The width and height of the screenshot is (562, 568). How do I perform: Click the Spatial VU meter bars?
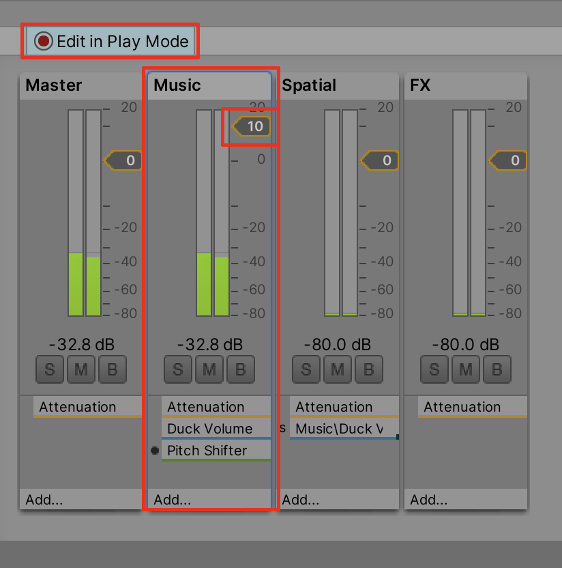[341, 212]
